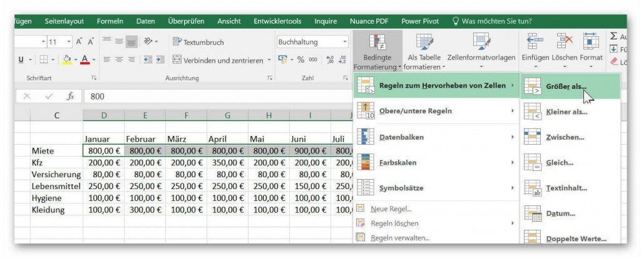Align cell text right

point(131,59)
